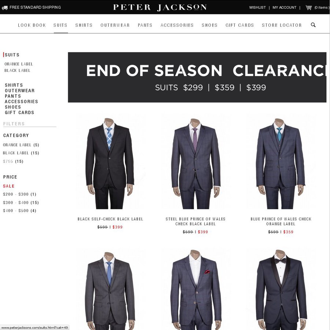Open Orange Label under sidebar Suits
Image resolution: width=330 pixels, height=330 pixels.
19,64
